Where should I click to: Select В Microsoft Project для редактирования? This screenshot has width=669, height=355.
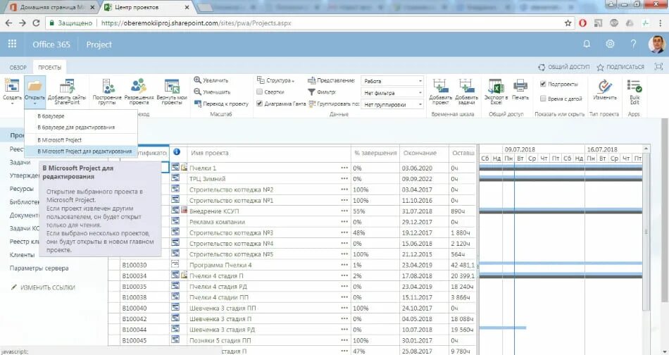81,151
